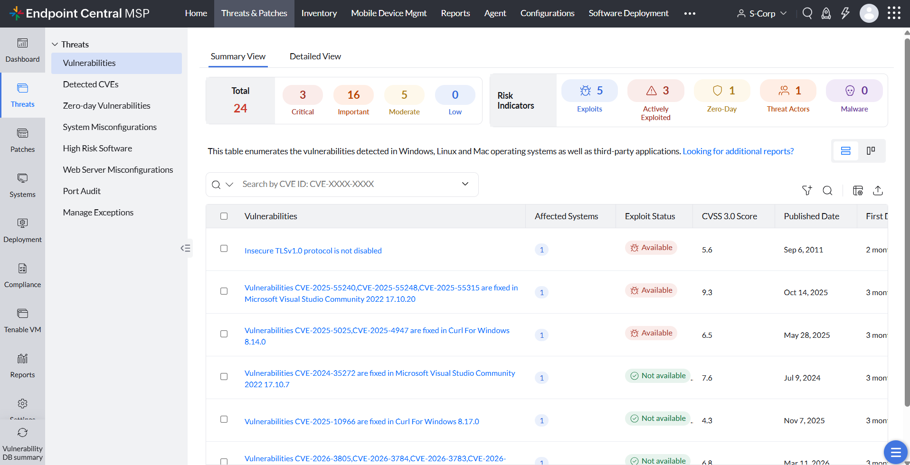910x465 pixels.
Task: Switch to the list layout view toggle
Action: (x=846, y=151)
